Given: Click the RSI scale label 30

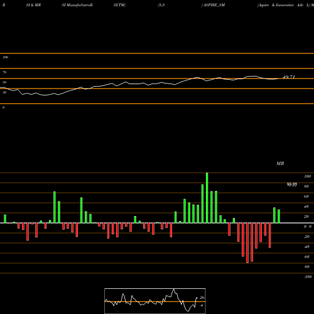Looking at the screenshot, I should 4,92.
